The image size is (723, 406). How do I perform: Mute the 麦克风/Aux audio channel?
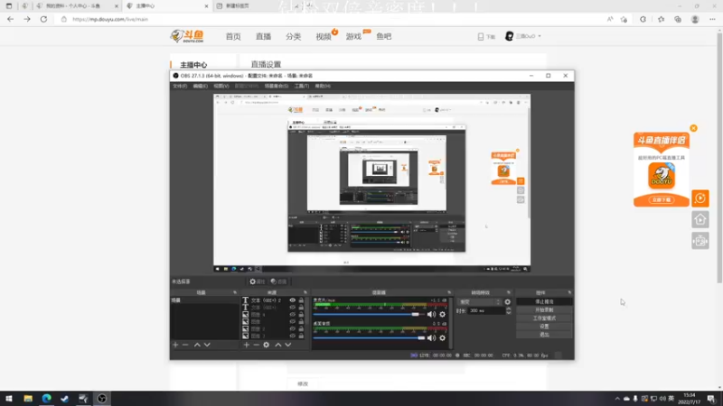(x=431, y=314)
